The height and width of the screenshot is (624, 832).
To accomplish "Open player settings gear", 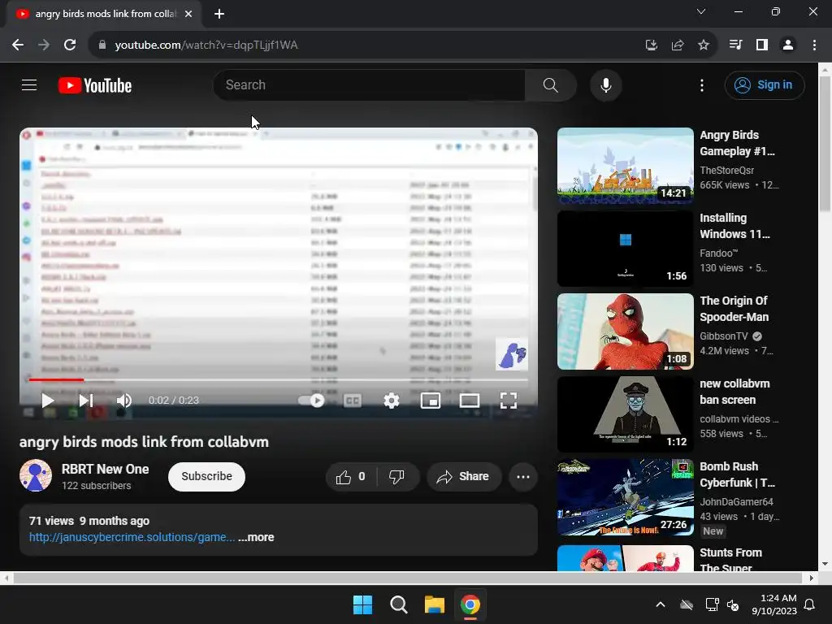I will pos(392,401).
